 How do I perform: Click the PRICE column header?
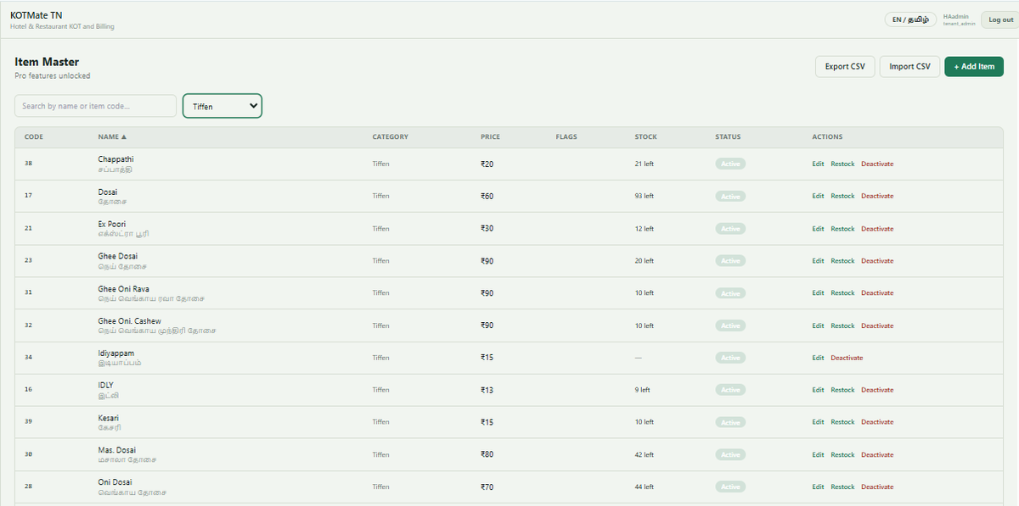click(490, 136)
